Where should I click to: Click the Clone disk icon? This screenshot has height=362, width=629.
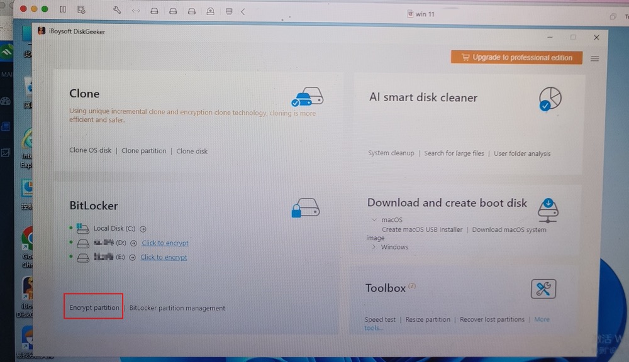[308, 97]
